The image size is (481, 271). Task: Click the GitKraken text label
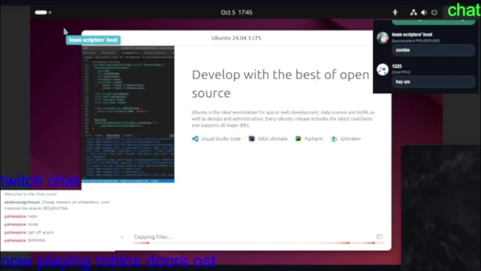pos(350,139)
